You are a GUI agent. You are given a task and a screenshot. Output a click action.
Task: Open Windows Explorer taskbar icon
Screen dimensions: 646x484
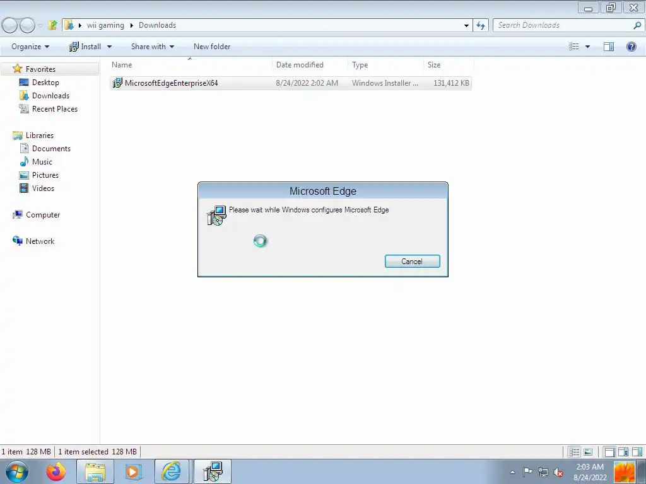(x=95, y=471)
